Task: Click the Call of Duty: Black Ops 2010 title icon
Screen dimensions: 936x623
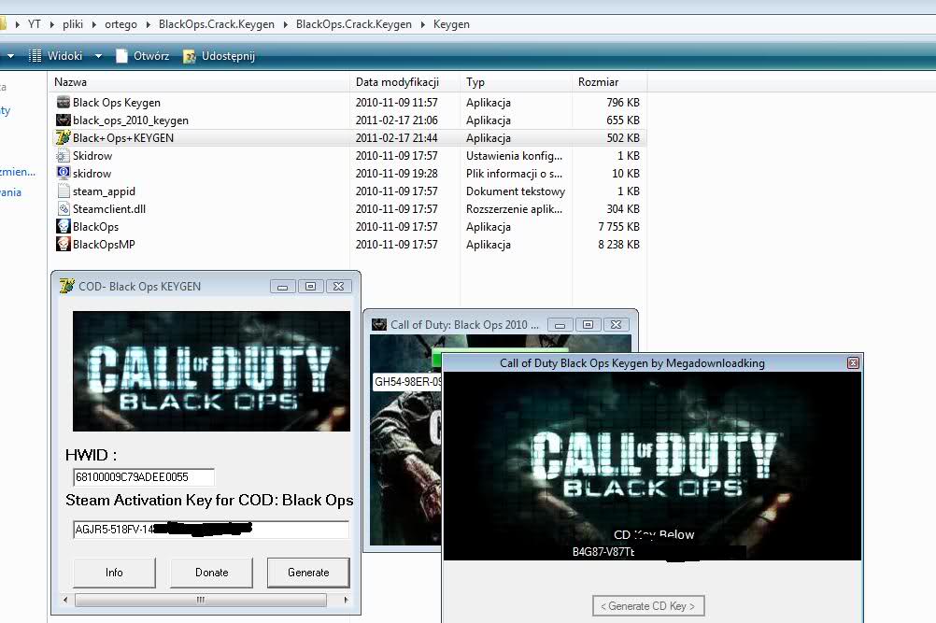Action: pyautogui.click(x=379, y=325)
